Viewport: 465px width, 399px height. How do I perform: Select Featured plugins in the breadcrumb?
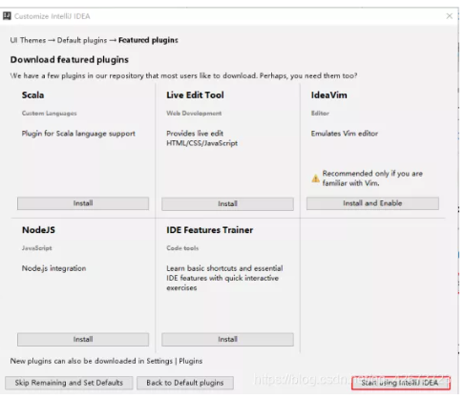tap(148, 40)
